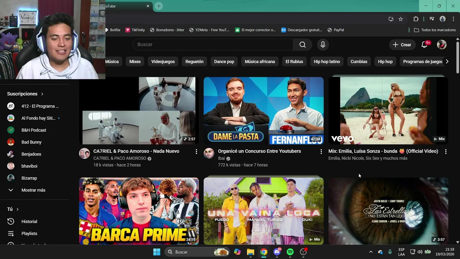Image resolution: width=460 pixels, height=259 pixels.
Task: Click Chrome icon in the taskbar
Action: 264,252
